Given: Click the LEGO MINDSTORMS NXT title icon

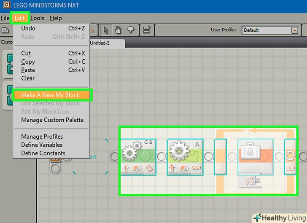Looking at the screenshot, I should click(6, 5).
